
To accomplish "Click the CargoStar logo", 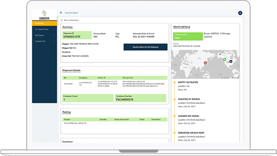I will tap(44, 15).
